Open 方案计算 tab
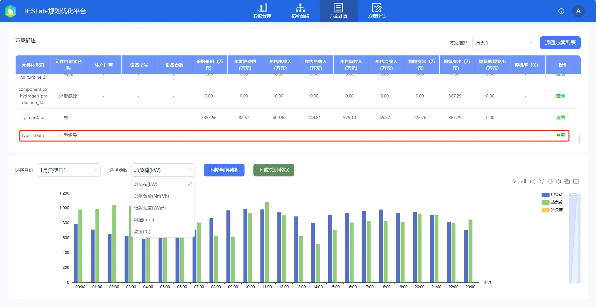 pyautogui.click(x=338, y=11)
